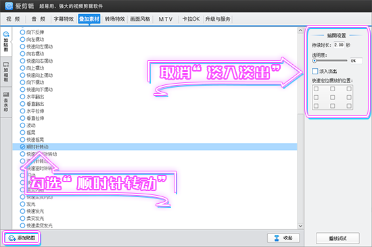Image resolution: width=372 pixels, height=247 pixels.
Task: Select the 垂直翻出 effect
Action: [32, 104]
